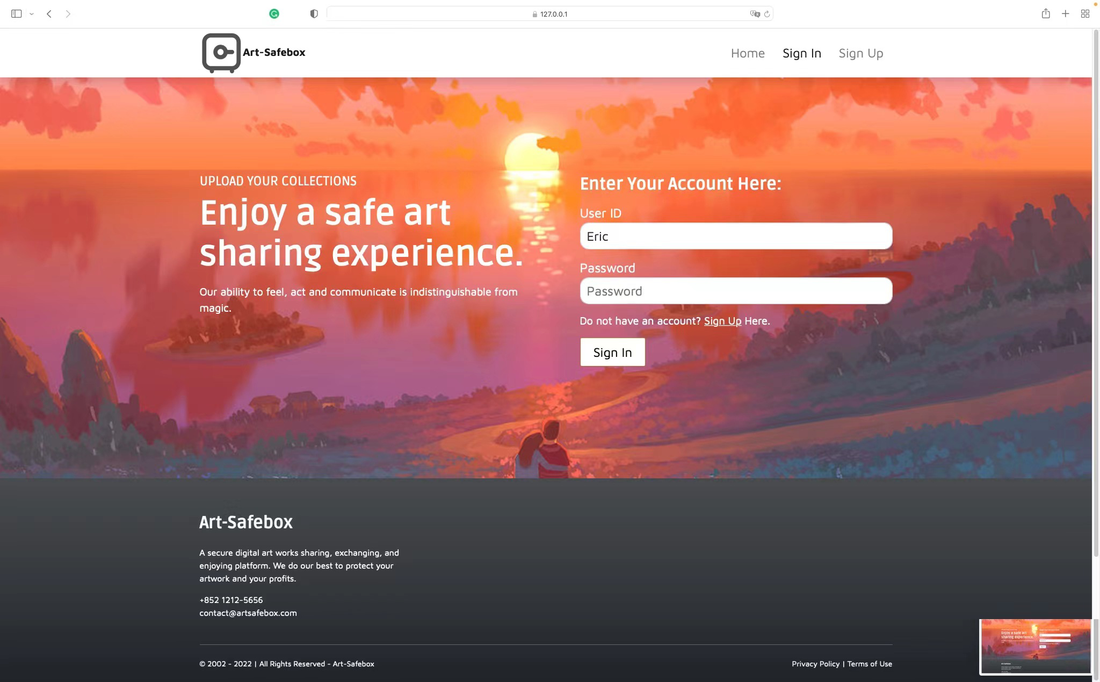Open the Sign Up nav item

click(x=860, y=53)
